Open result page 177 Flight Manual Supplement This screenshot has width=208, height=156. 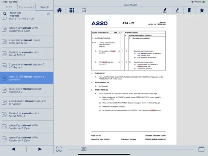27,127
